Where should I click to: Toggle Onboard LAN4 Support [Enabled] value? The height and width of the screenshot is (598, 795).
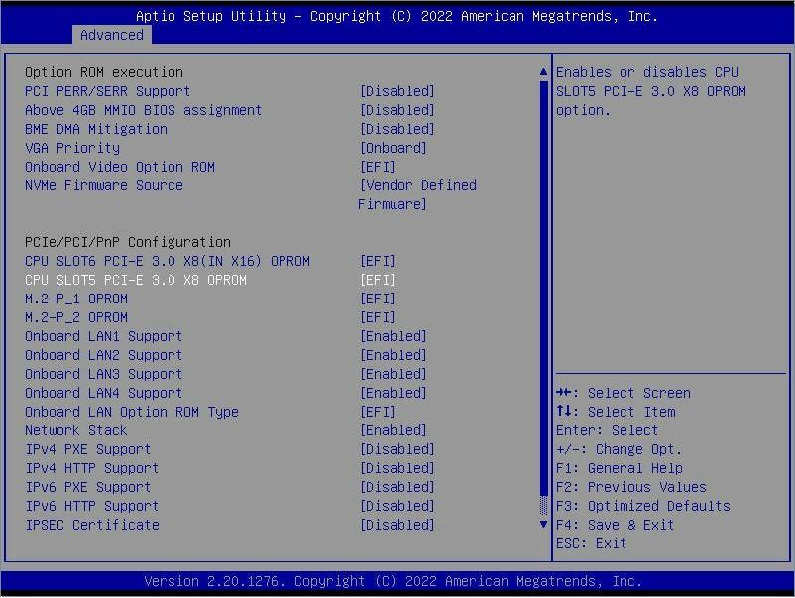pyautogui.click(x=393, y=393)
